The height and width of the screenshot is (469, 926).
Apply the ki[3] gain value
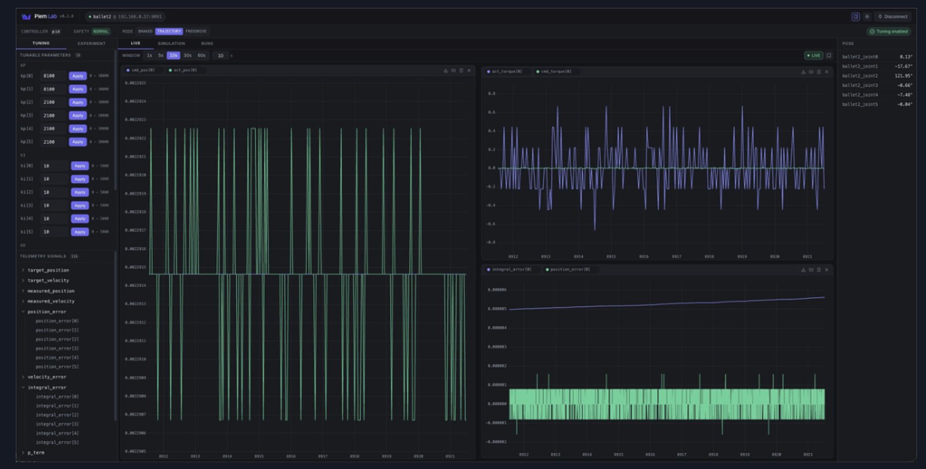point(80,205)
